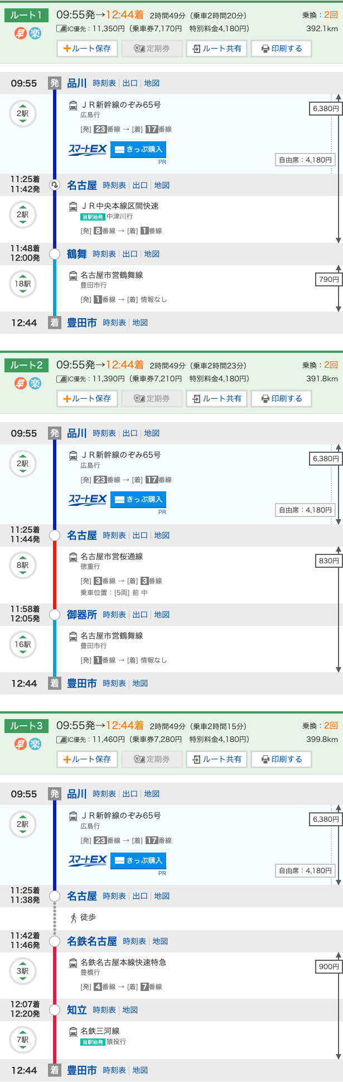Expand the 18駅 stops on 鶴舞線 in Route 1
Image resolution: width=343 pixels, height=1082 pixels.
pos(22,284)
